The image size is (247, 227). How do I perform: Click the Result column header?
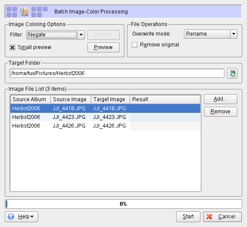165,99
